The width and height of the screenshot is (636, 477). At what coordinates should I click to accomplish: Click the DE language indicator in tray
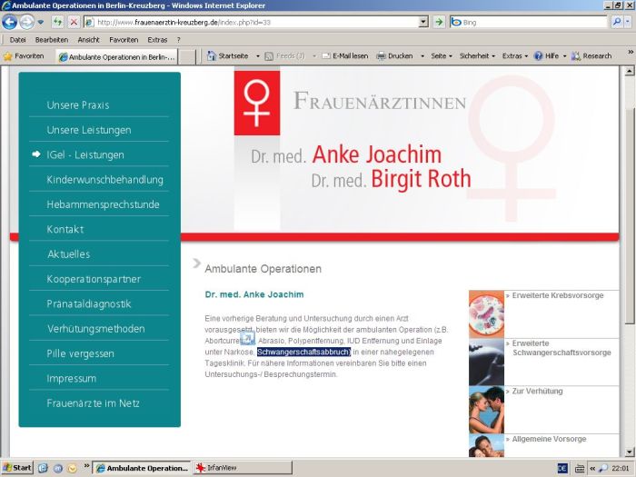(x=562, y=468)
